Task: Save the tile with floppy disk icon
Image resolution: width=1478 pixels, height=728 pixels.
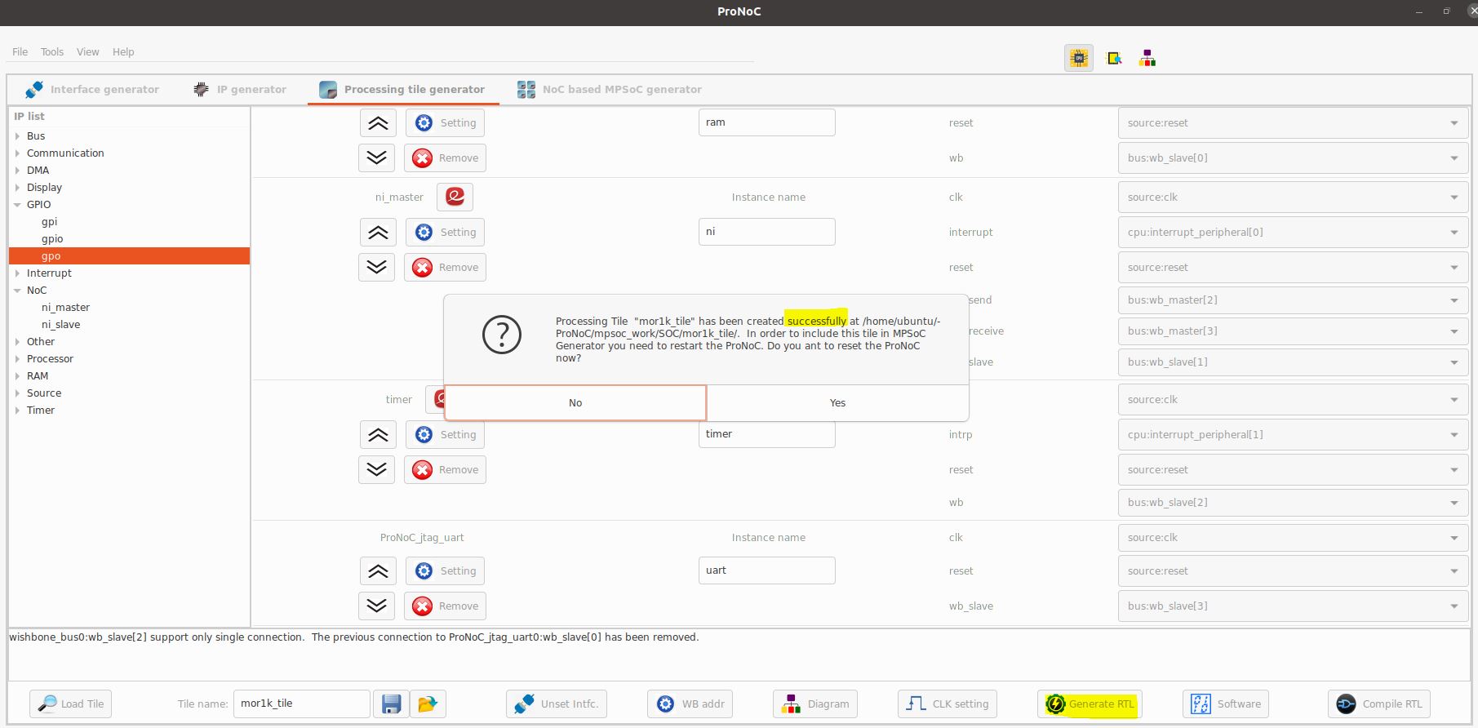Action: 391,704
